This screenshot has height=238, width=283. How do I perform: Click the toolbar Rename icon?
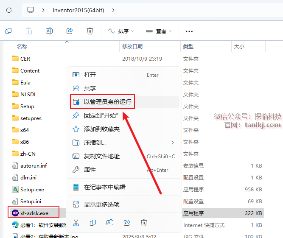click(x=49, y=31)
